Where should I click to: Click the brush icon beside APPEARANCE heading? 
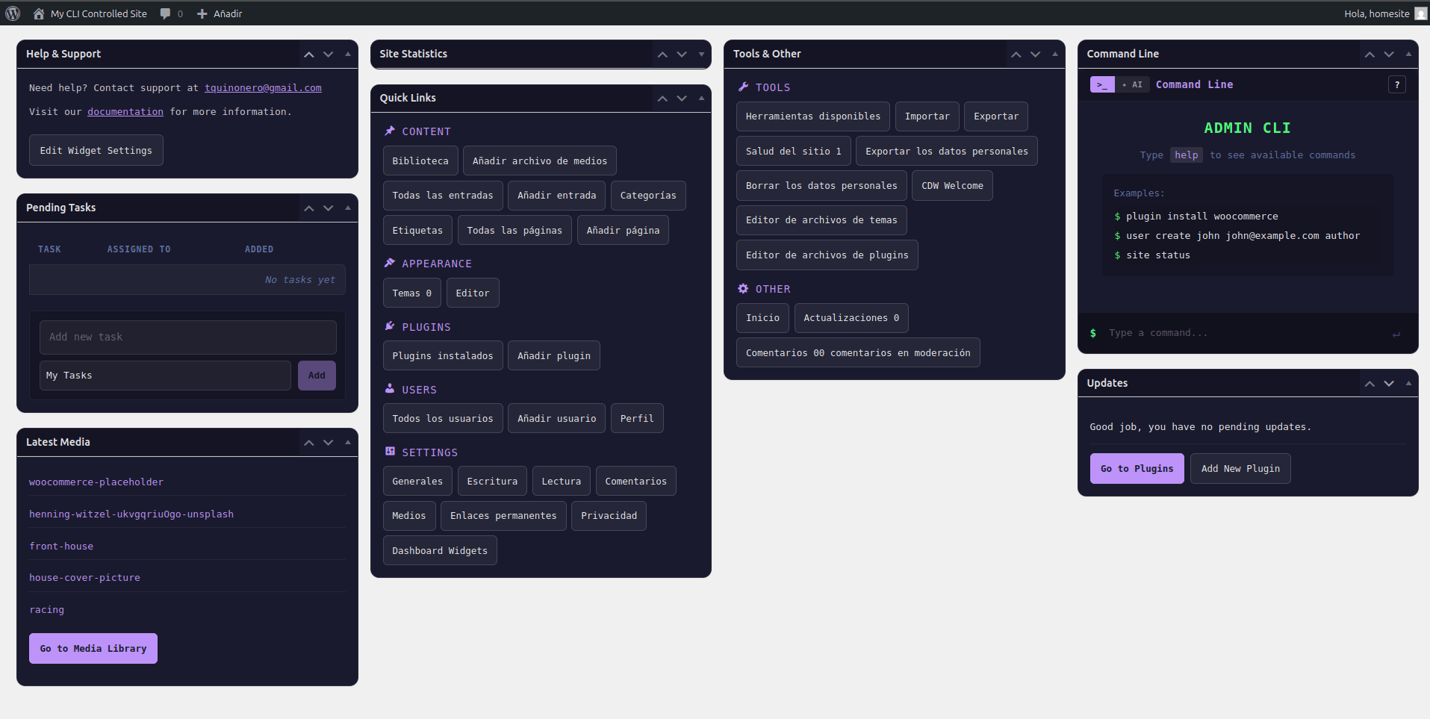coord(389,263)
